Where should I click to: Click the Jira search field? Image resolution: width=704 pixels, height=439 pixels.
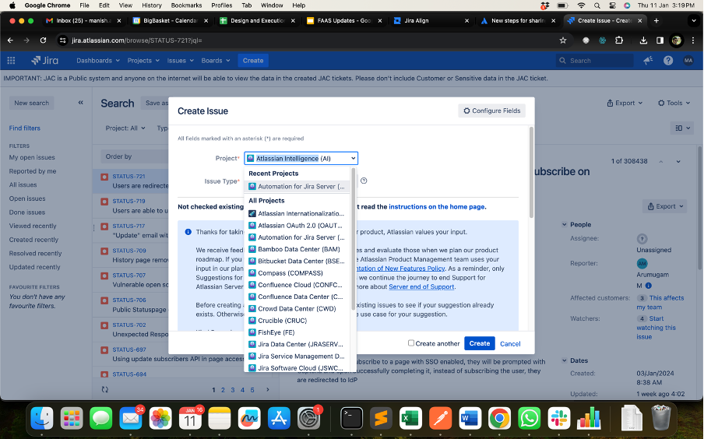click(595, 60)
